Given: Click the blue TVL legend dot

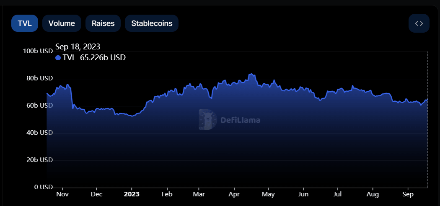Looking at the screenshot, I should tap(58, 58).
